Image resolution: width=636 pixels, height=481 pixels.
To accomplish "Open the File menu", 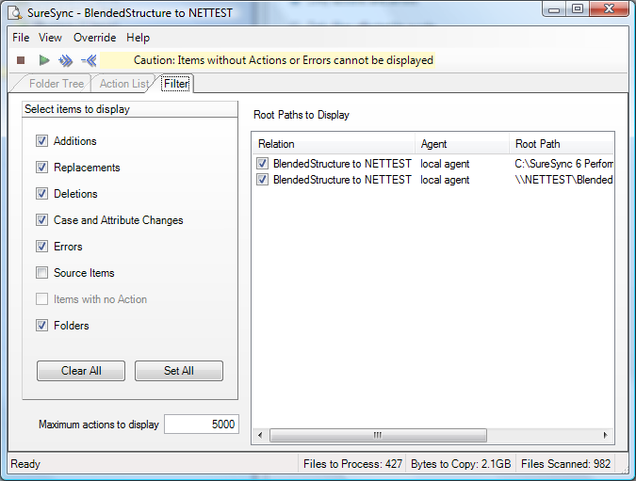I will click(x=21, y=38).
